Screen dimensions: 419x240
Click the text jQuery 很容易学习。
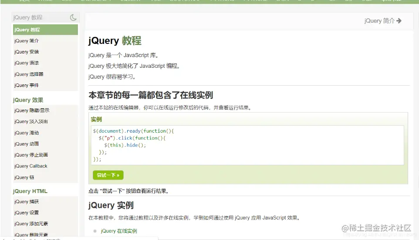click(x=112, y=77)
